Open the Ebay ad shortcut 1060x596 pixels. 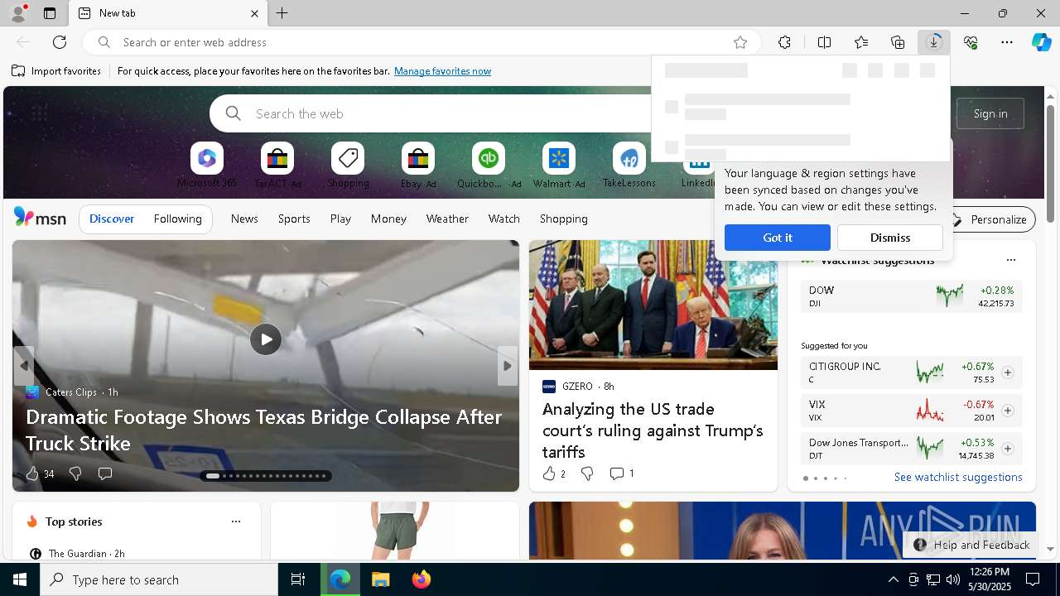[x=418, y=166]
